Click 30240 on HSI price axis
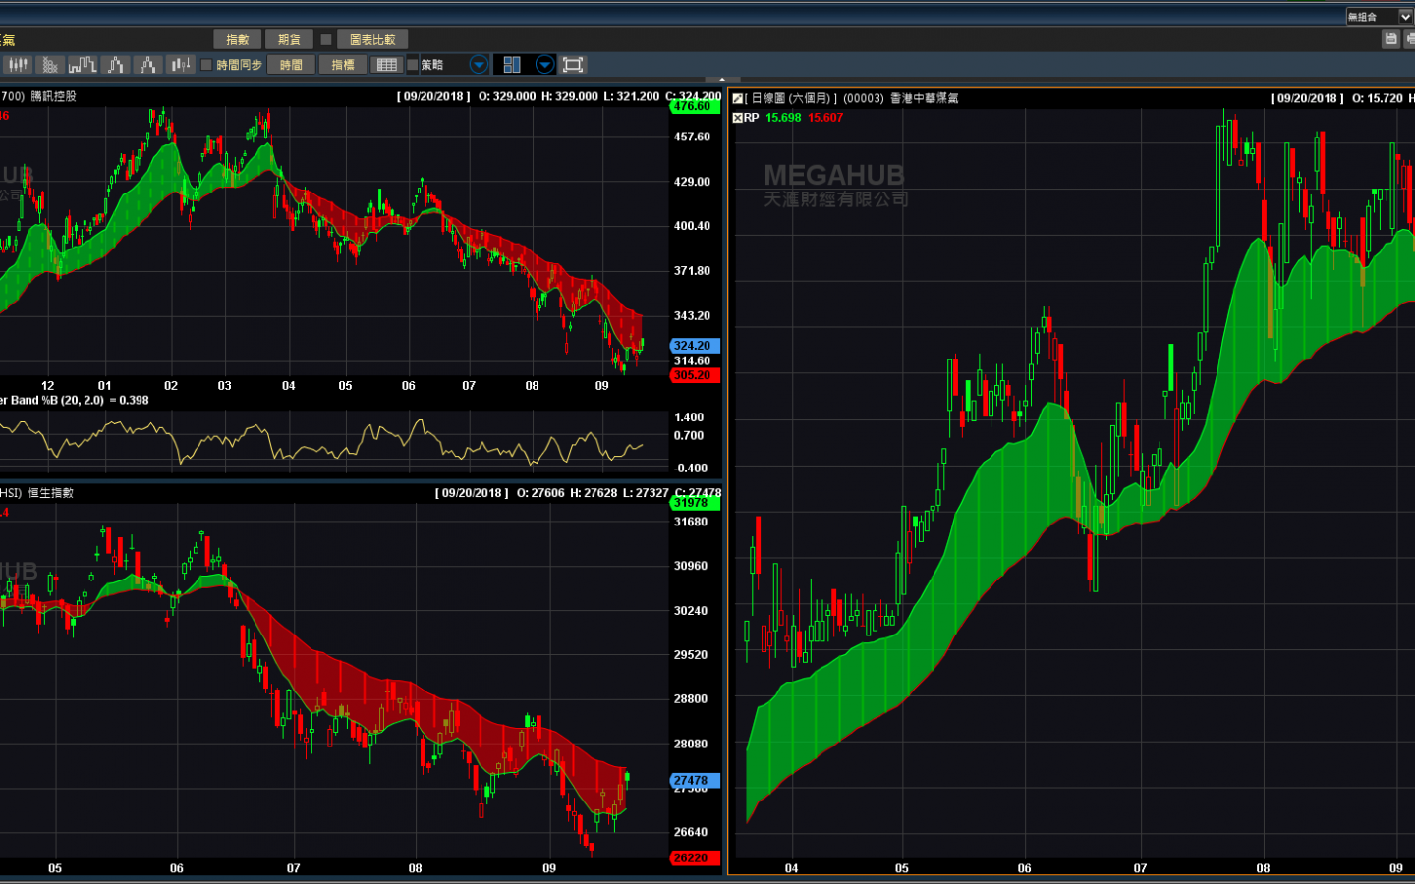The height and width of the screenshot is (884, 1415). tap(691, 611)
